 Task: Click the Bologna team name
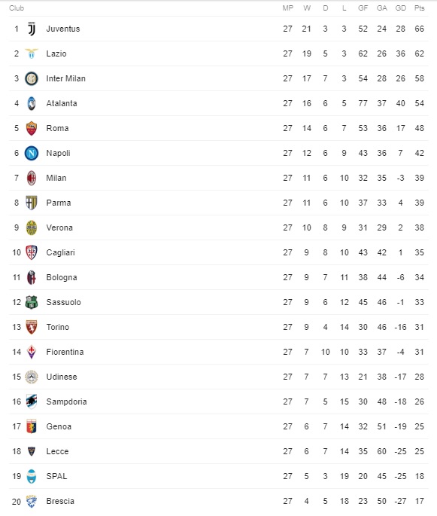[62, 277]
